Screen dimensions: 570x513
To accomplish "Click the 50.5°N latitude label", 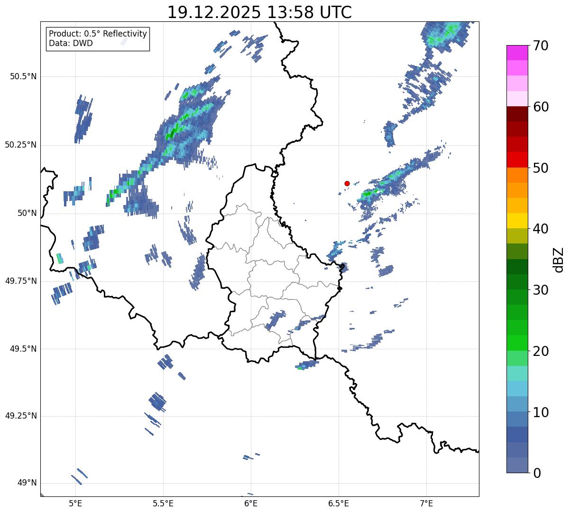I will point(23,76).
